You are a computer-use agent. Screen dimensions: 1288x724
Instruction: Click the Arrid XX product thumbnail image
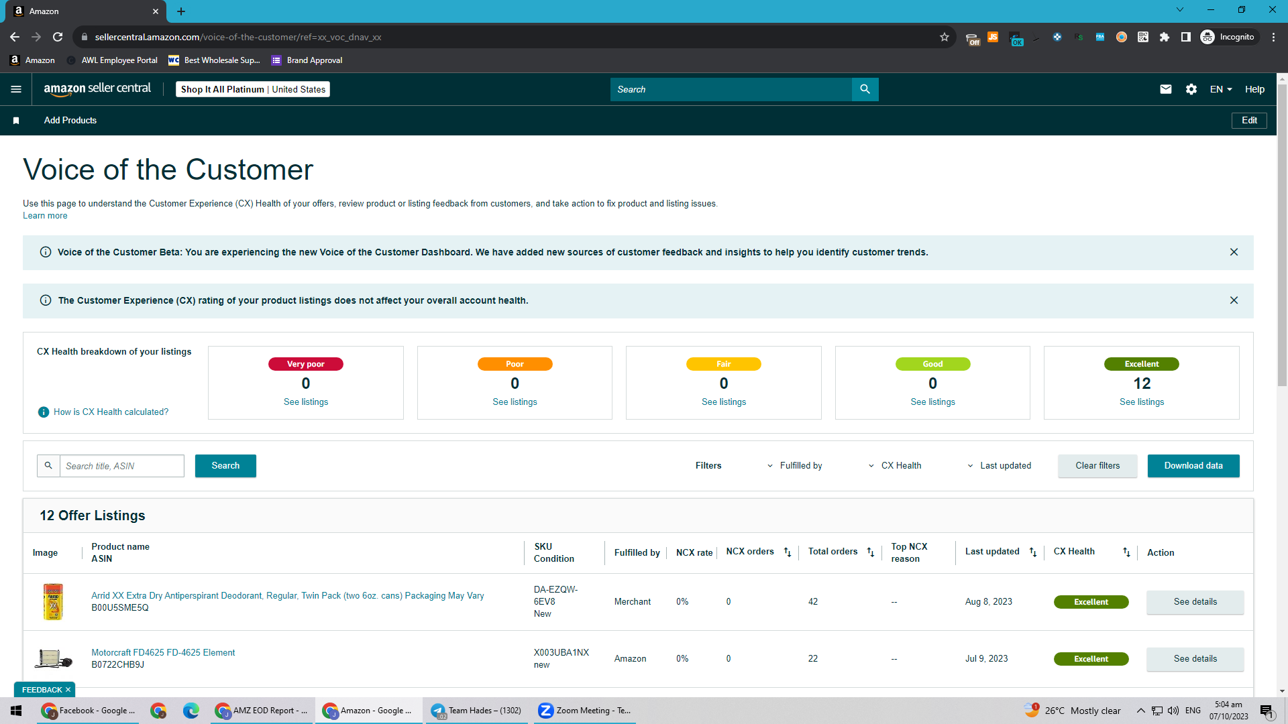click(x=53, y=602)
